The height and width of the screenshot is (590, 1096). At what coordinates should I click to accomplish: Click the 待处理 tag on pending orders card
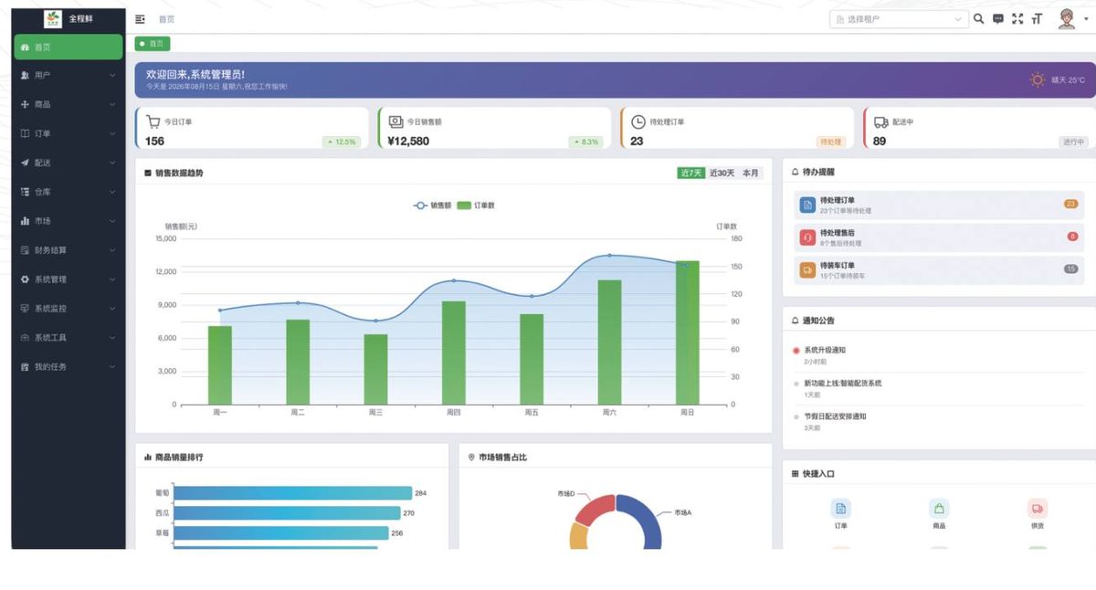[x=830, y=142]
